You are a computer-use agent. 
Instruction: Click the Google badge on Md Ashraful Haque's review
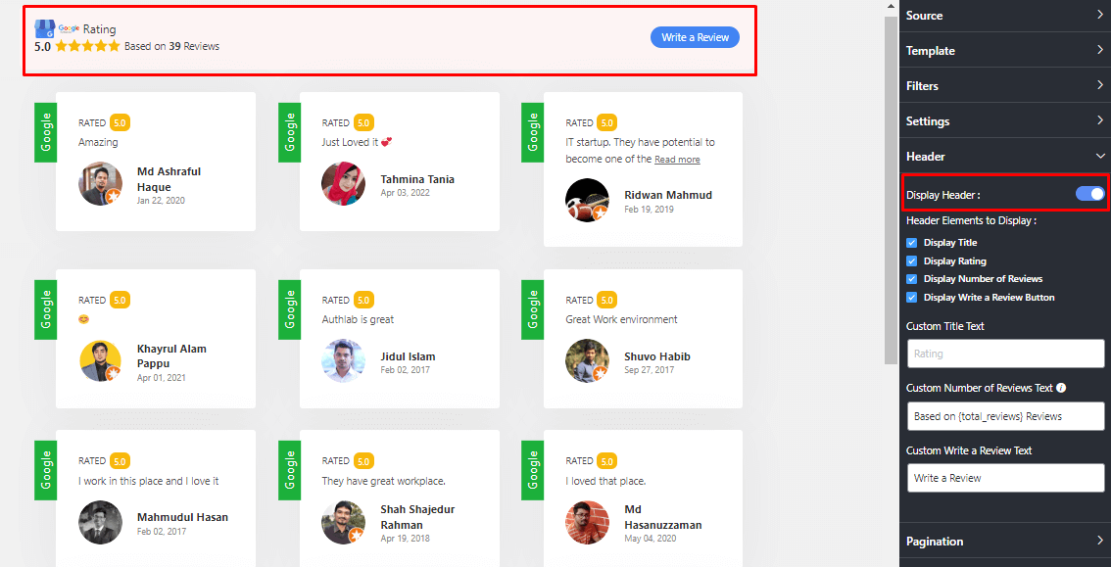coord(45,132)
